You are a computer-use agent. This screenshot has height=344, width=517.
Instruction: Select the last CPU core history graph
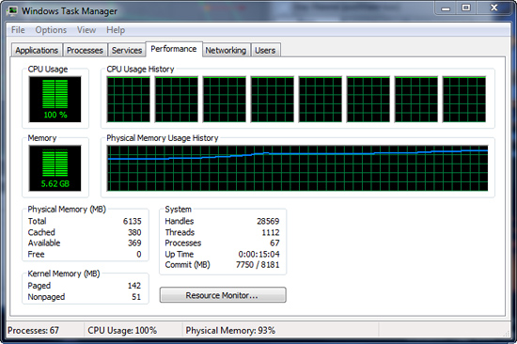pos(464,100)
